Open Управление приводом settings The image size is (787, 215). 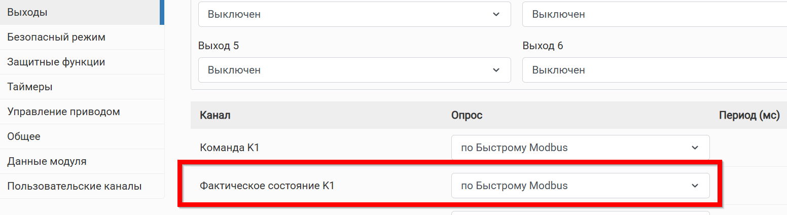click(x=81, y=112)
